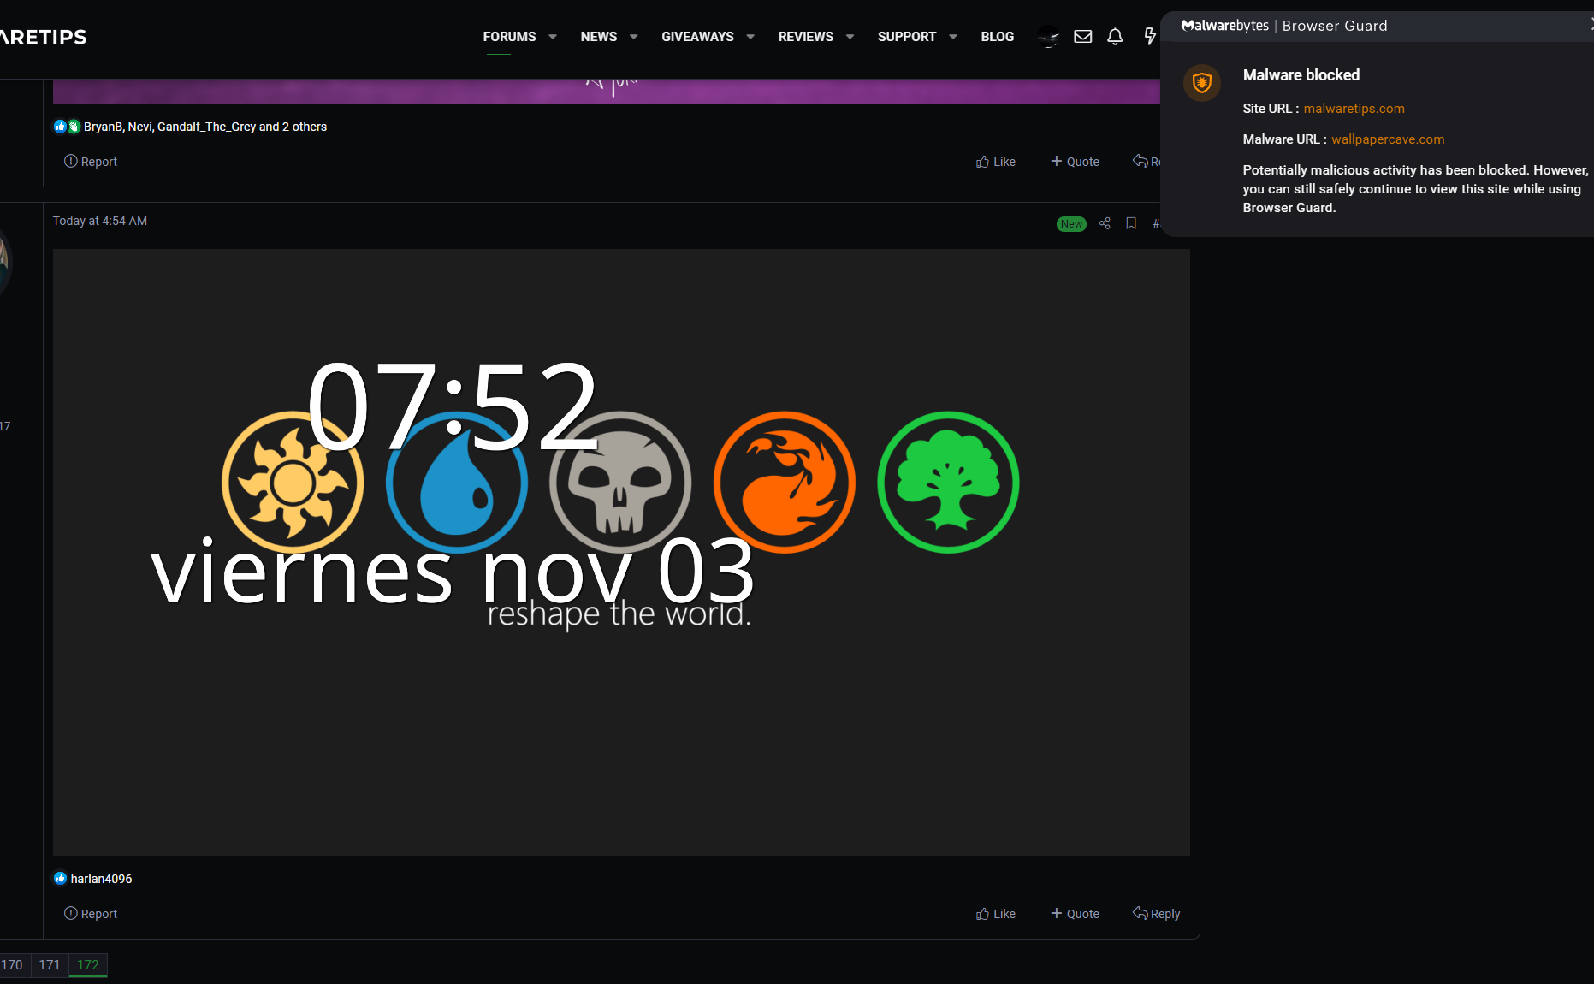Reply to the post liked by harlan4096
Viewport: 1594px width, 984px height.
tap(1156, 914)
